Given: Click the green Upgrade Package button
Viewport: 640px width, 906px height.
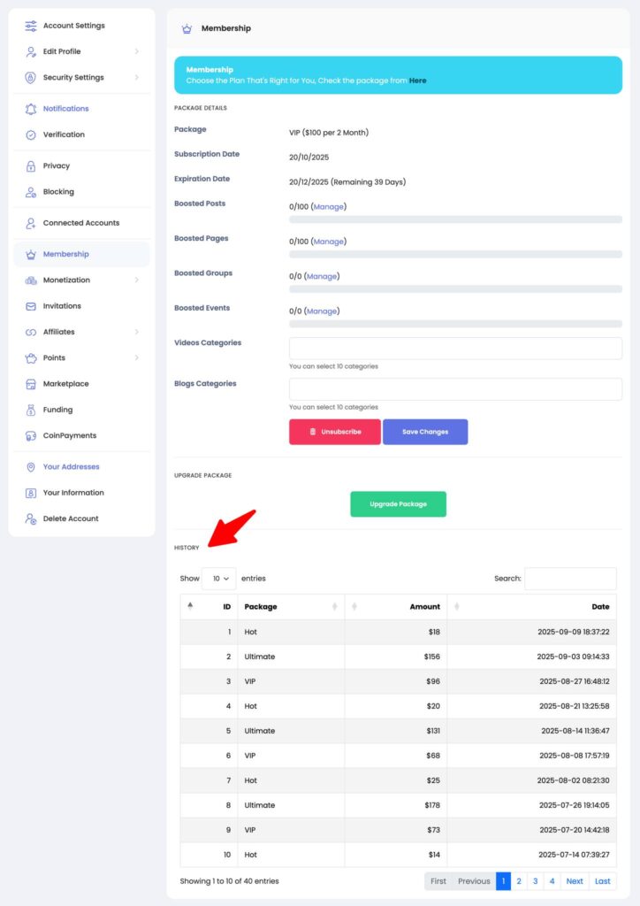Looking at the screenshot, I should (398, 504).
